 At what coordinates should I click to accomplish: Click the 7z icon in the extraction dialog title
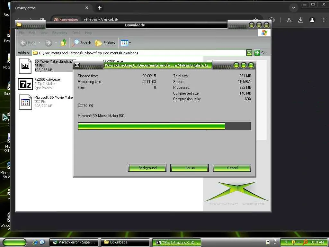tap(77, 65)
